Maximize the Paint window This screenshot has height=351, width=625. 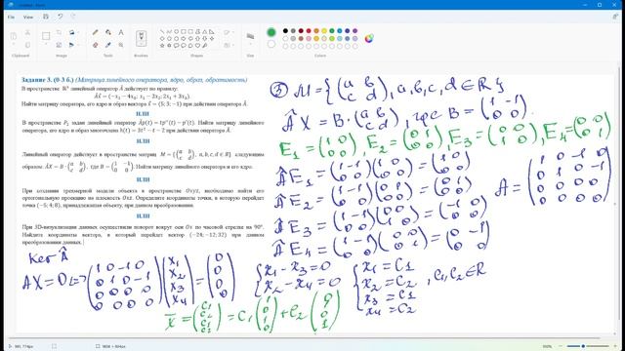coord(600,5)
